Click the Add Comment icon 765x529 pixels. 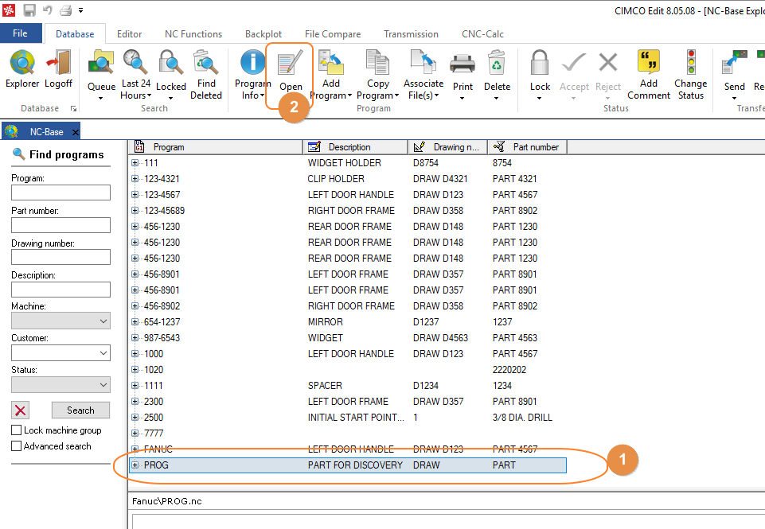tap(649, 62)
